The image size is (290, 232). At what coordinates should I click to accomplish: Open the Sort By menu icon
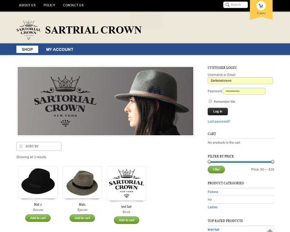click(21, 146)
